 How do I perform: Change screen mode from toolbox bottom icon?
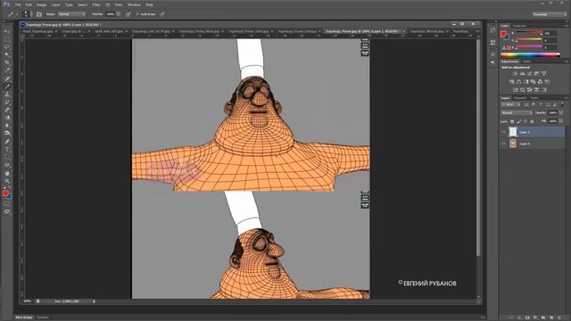tap(7, 211)
